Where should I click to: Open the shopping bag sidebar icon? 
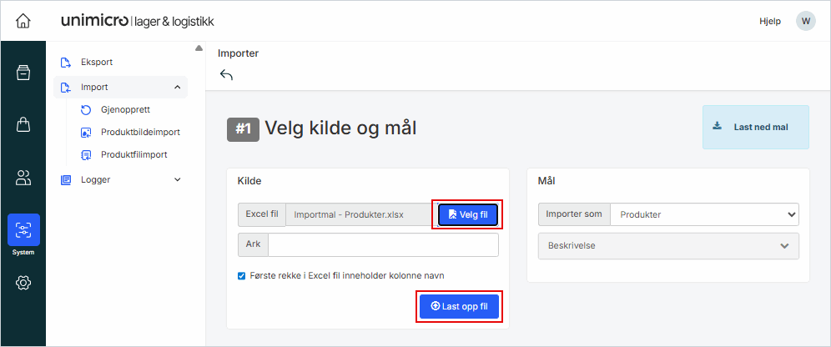pos(23,124)
